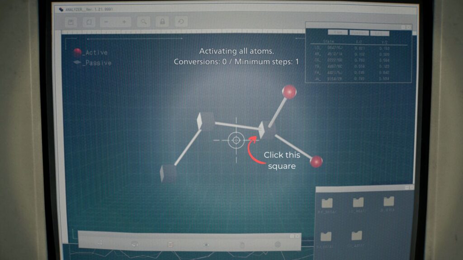Screen dimensions: 463x260
Task: Click the undo rotate arrow icon
Action: click(181, 22)
